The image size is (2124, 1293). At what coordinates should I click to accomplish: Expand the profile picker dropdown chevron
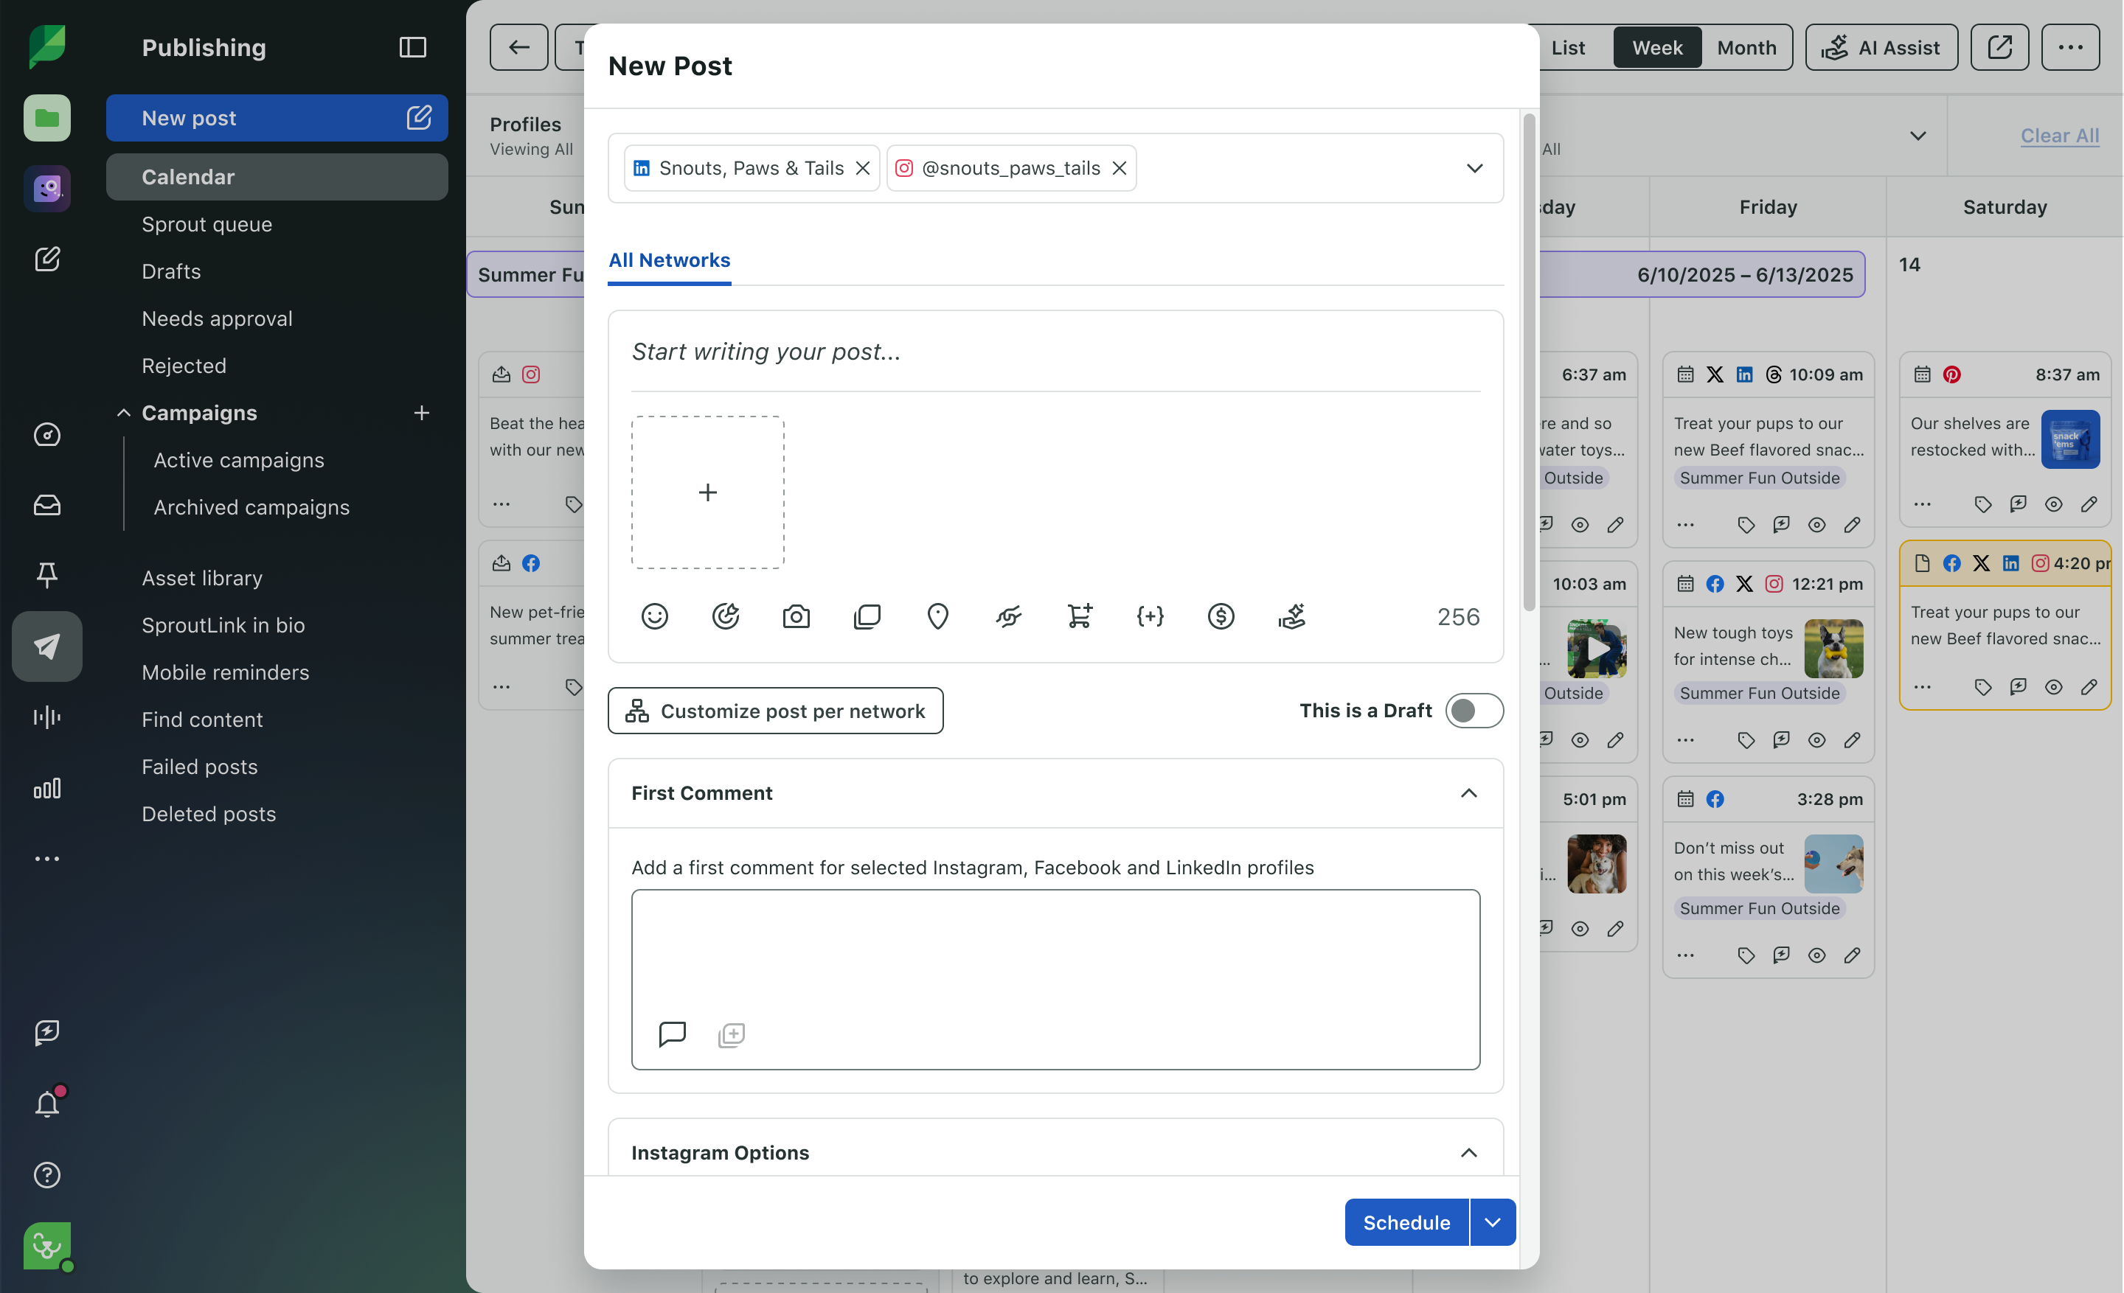click(x=1474, y=168)
